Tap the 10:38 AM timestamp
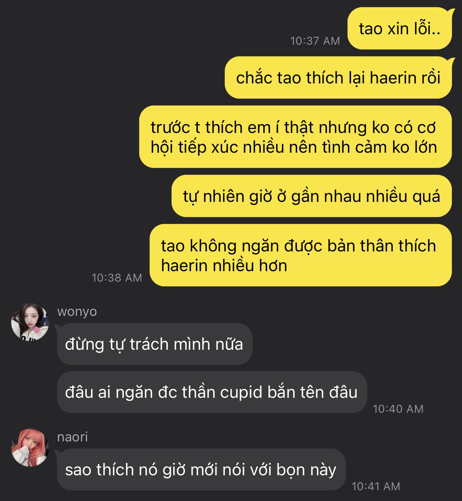462x501 pixels. pyautogui.click(x=117, y=278)
